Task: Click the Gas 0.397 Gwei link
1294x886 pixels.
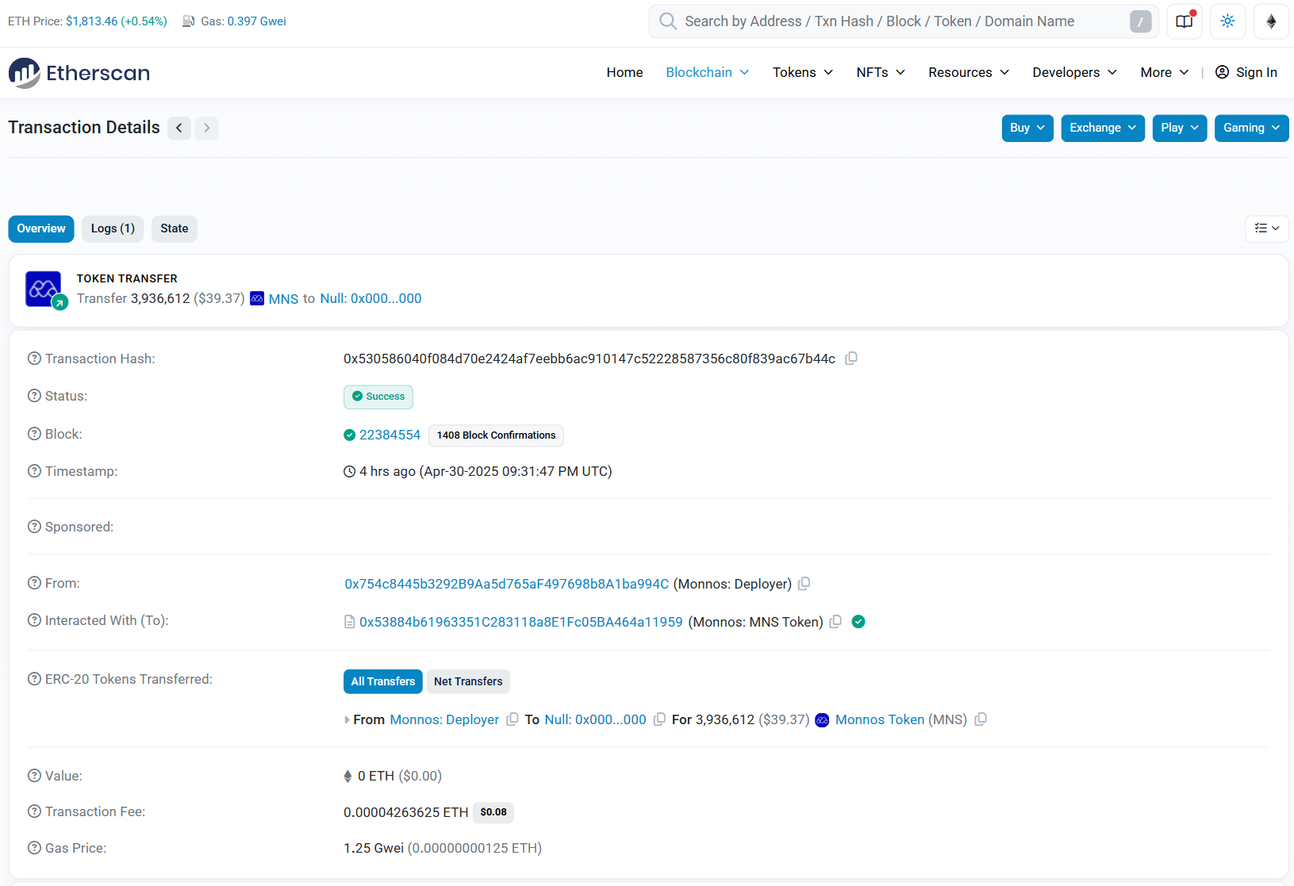Action: (257, 21)
